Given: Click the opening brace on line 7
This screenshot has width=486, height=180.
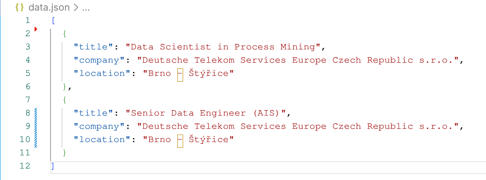Looking at the screenshot, I should (65, 100).
